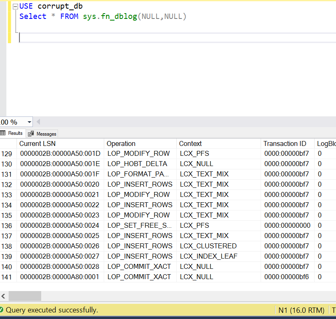Select LCX_NULL context cell in row 130
The width and height of the screenshot is (336, 319).
click(x=219, y=164)
